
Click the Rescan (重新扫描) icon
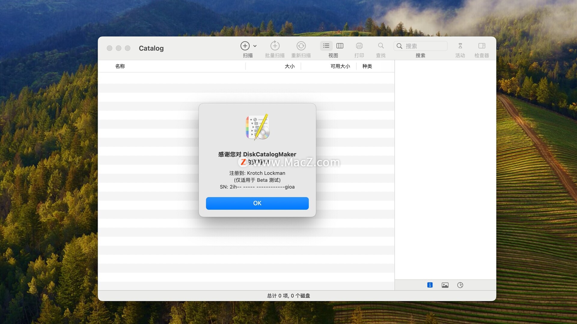[x=301, y=46]
